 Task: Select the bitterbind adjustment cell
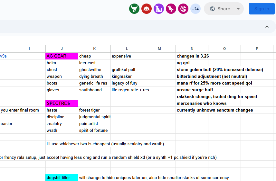click(x=212, y=77)
